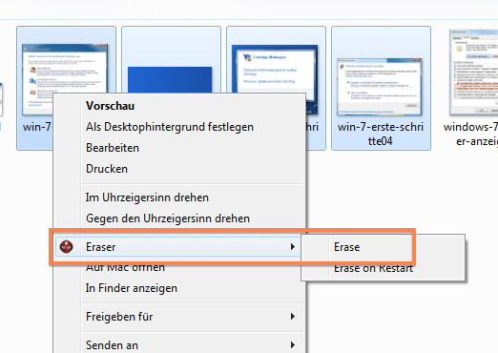Viewport: 498px width, 353px height.
Task: Click Vorschau at top of context menu
Action: [111, 106]
